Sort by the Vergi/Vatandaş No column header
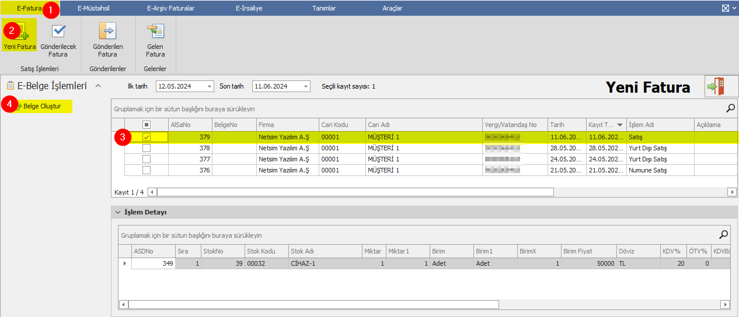 515,125
